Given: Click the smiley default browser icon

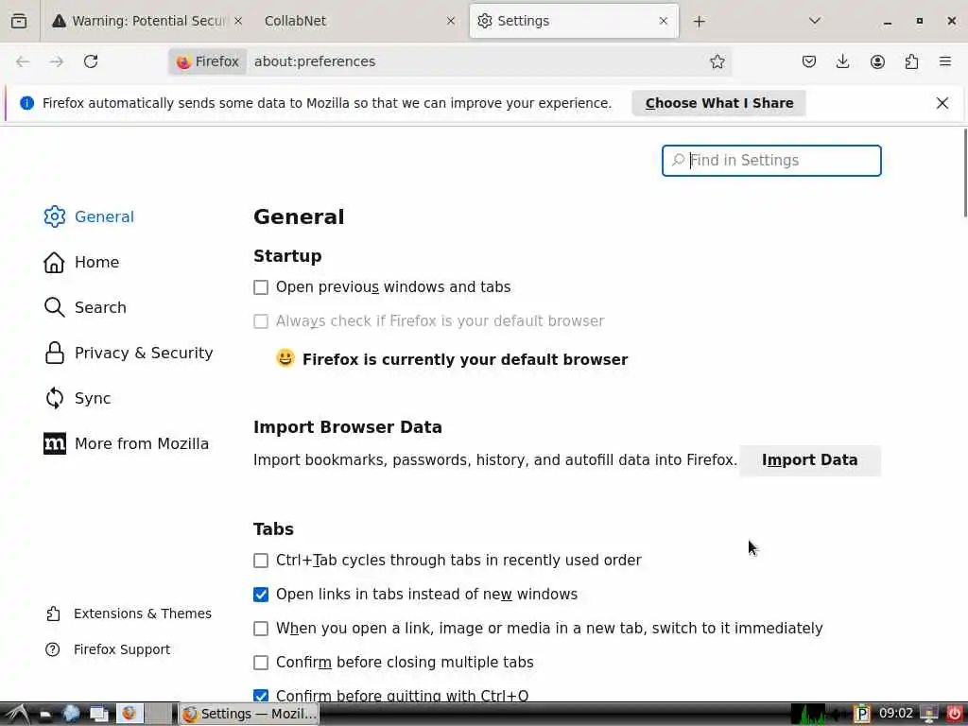Looking at the screenshot, I should click(285, 358).
